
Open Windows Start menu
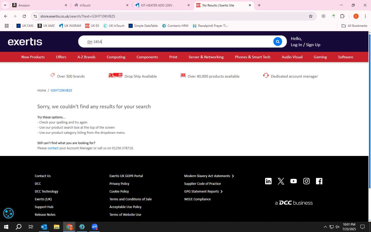pyautogui.click(x=6, y=227)
